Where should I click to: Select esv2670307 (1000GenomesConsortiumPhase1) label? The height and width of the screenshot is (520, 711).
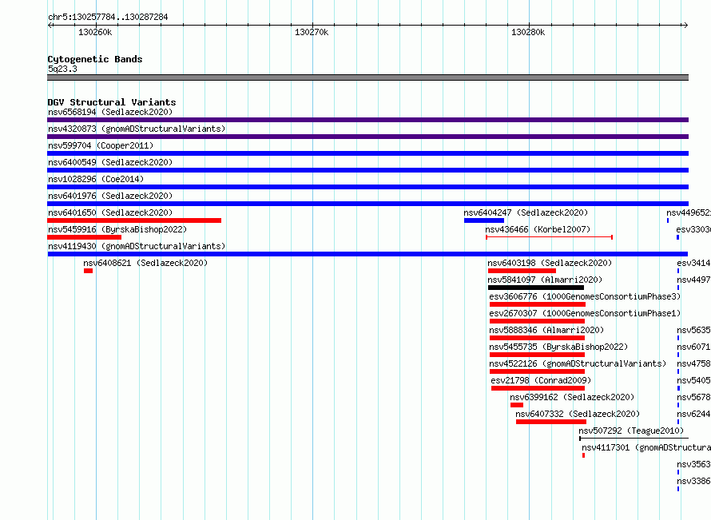(585, 313)
